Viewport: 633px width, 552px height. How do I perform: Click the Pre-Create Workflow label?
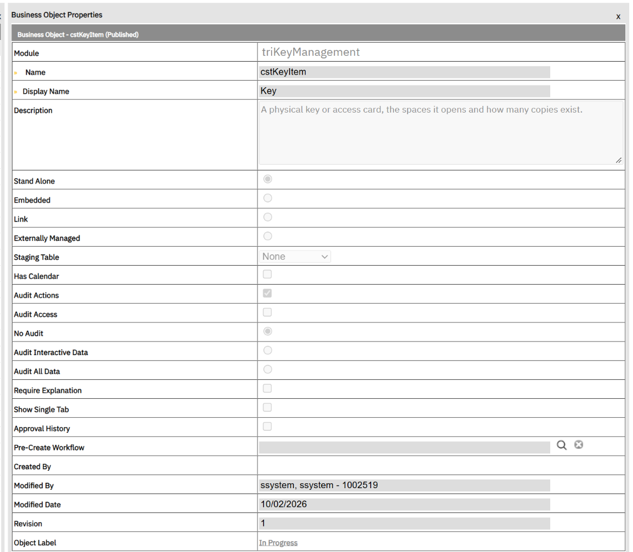click(x=49, y=448)
